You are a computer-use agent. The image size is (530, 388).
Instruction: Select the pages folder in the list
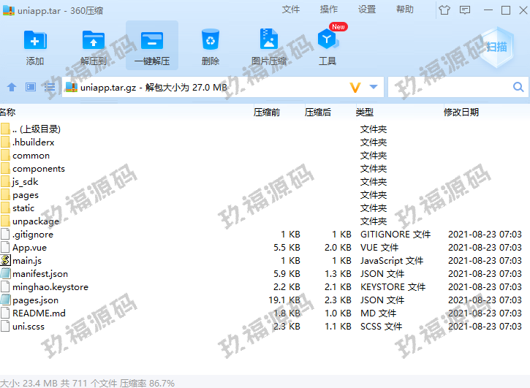coord(25,195)
